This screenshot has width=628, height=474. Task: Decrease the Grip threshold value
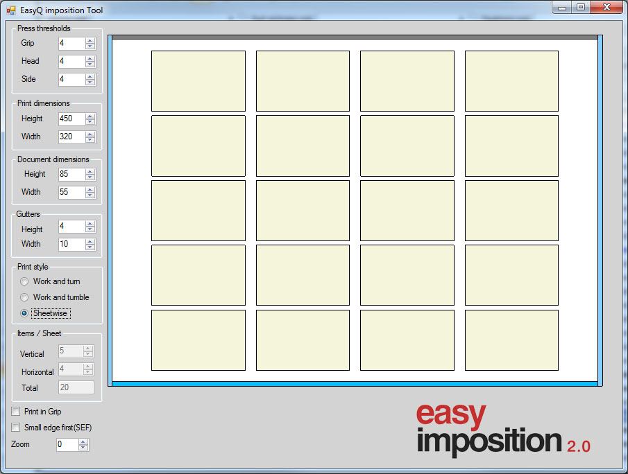pyautogui.click(x=90, y=46)
